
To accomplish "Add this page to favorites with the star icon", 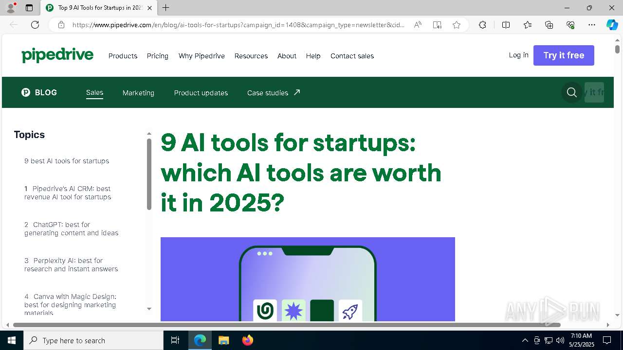I will (457, 25).
